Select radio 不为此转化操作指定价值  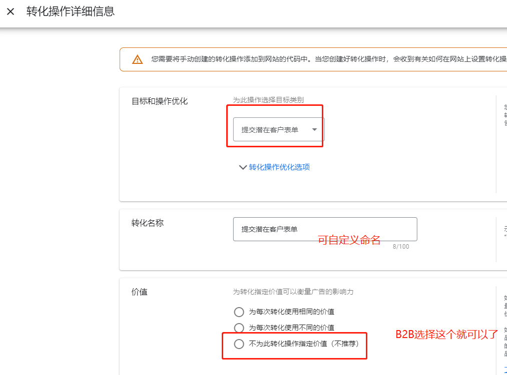pos(239,344)
